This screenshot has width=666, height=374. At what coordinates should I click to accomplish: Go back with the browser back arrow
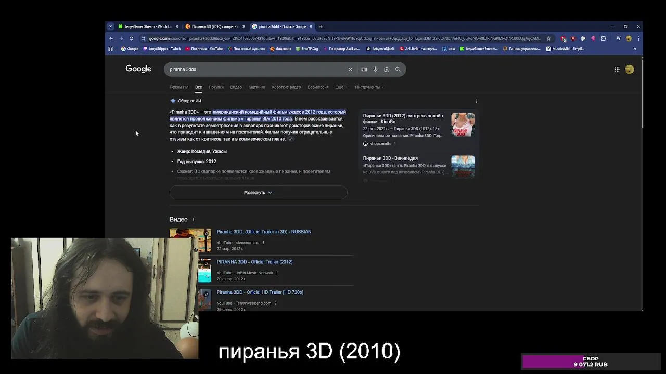(x=111, y=38)
